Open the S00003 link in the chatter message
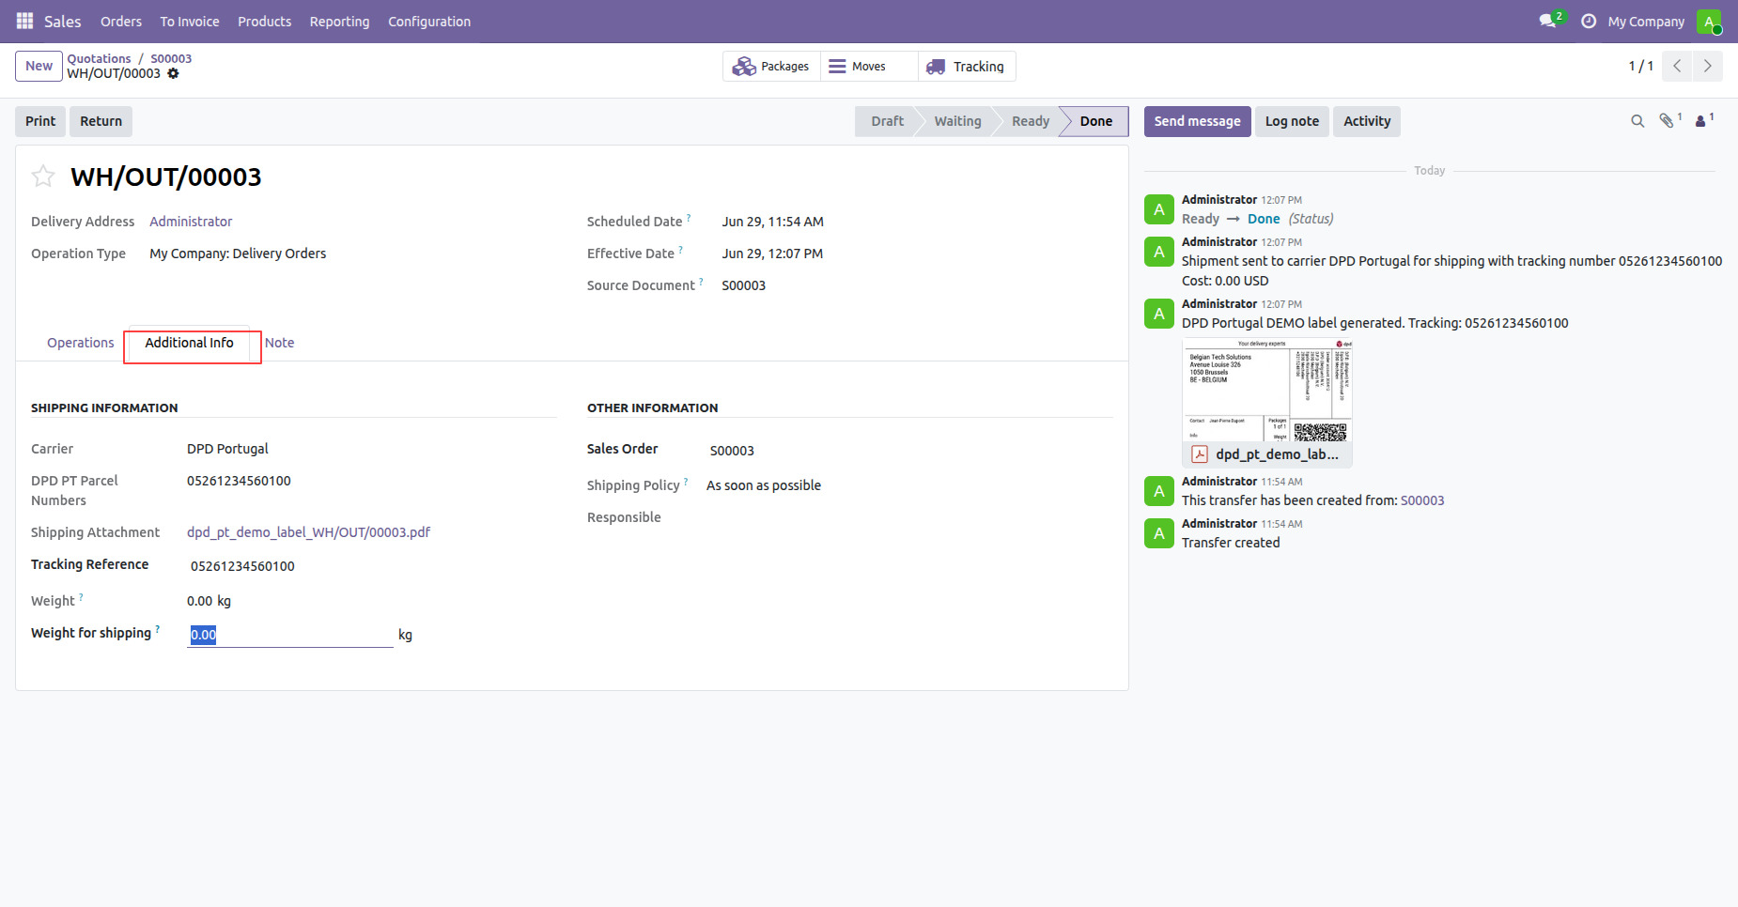 click(1422, 500)
